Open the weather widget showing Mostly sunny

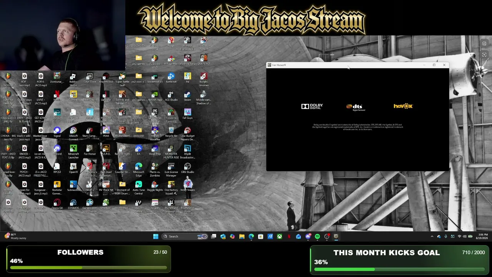(x=15, y=236)
